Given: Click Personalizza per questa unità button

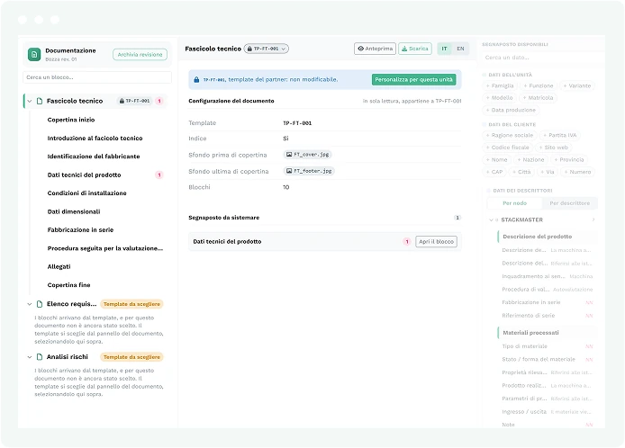Looking at the screenshot, I should (x=413, y=80).
